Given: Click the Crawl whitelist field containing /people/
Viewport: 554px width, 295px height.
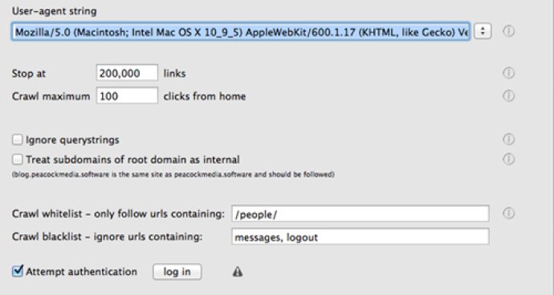Looking at the screenshot, I should click(x=361, y=214).
